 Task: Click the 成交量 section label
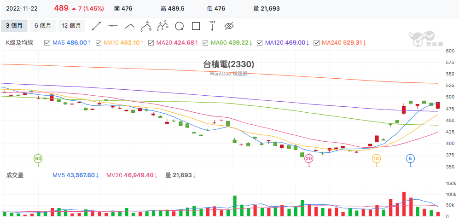15,175
